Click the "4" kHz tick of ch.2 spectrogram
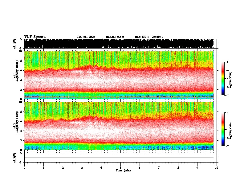244x188 pixels. pos(22,131)
